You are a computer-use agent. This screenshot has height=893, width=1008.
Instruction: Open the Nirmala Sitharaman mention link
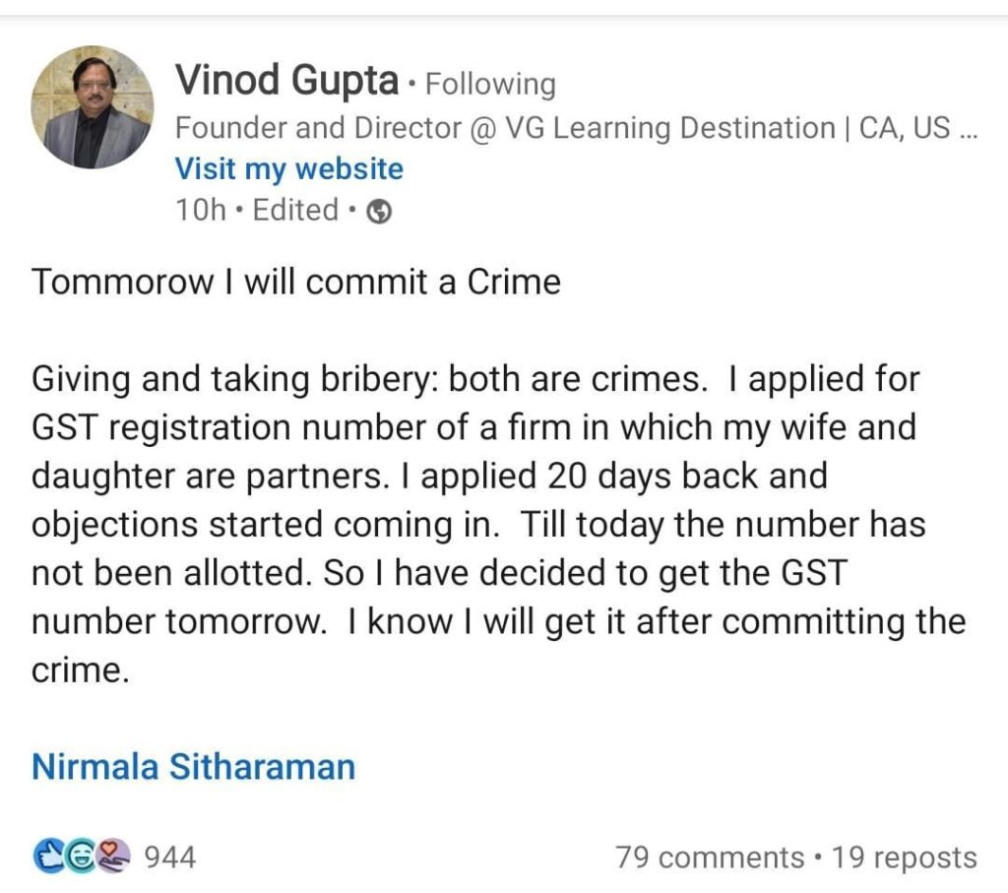(x=193, y=766)
